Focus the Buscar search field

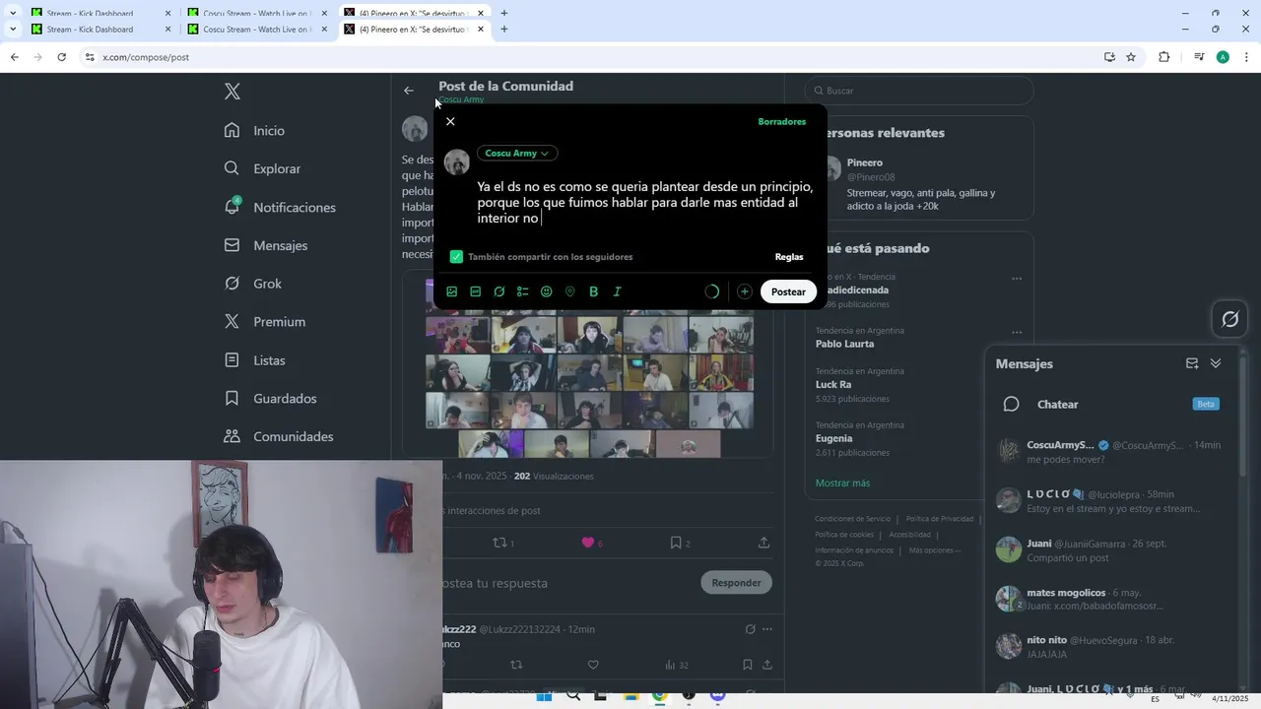919,91
